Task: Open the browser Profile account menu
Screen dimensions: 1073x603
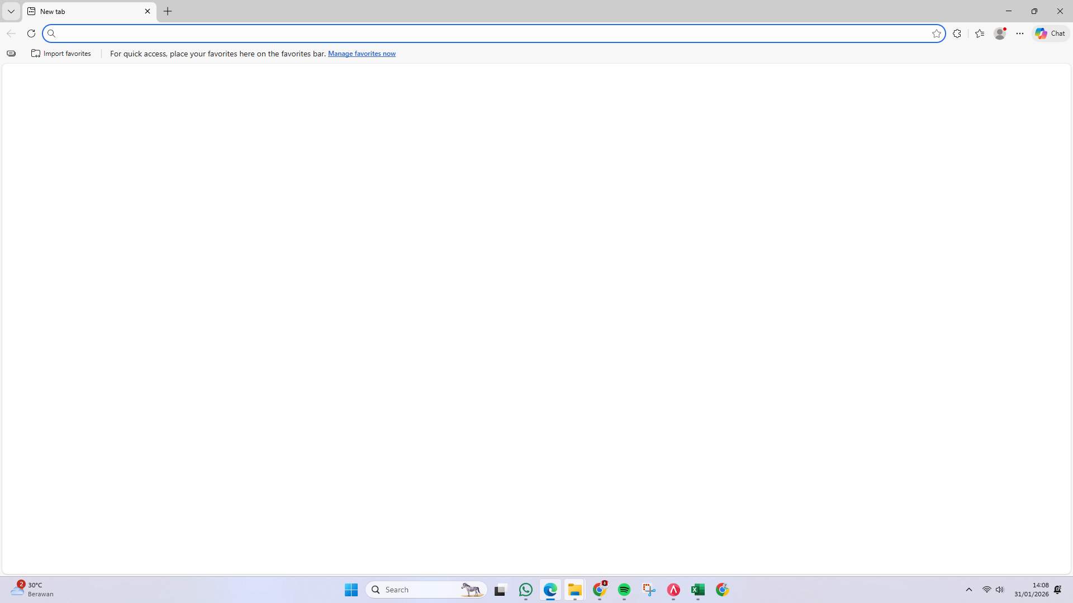Action: click(1000, 33)
